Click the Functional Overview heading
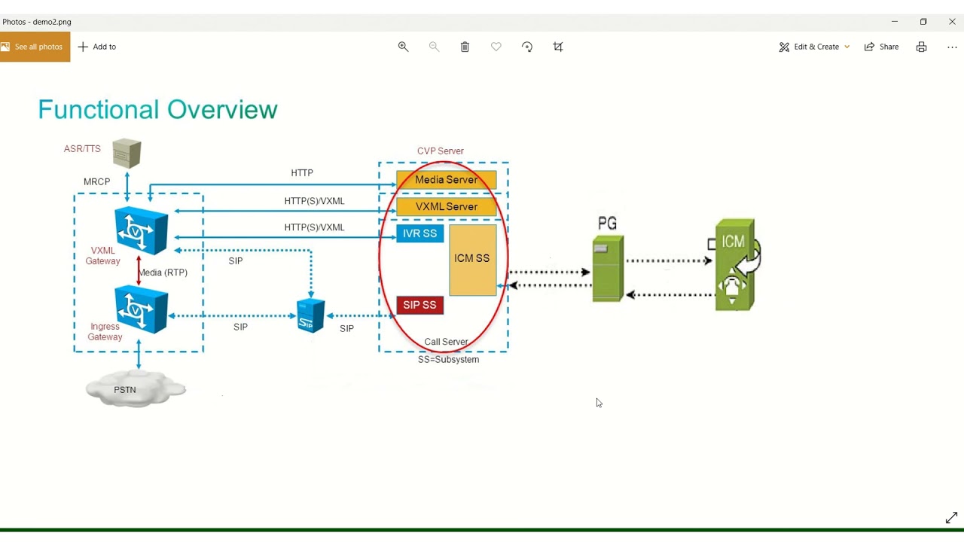 (x=158, y=110)
